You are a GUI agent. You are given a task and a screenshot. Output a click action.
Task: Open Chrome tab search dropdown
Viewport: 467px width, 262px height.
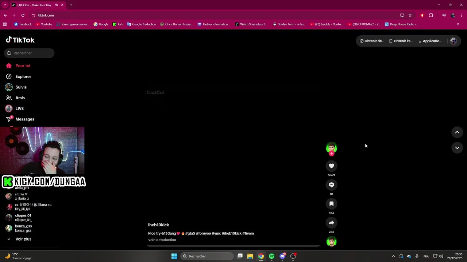(5, 5)
